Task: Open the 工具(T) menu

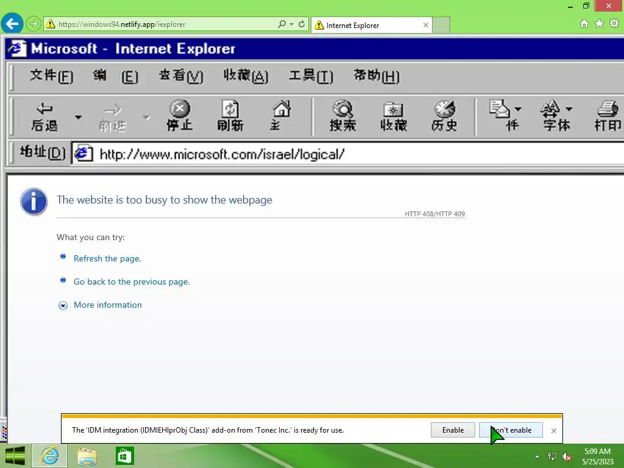Action: (x=311, y=76)
